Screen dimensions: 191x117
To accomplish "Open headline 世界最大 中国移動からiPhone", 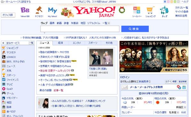I will pyautogui.click(x=56, y=66).
